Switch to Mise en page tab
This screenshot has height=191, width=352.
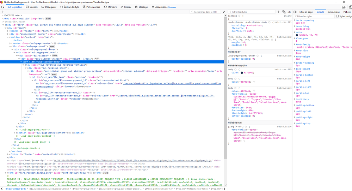[306, 12]
